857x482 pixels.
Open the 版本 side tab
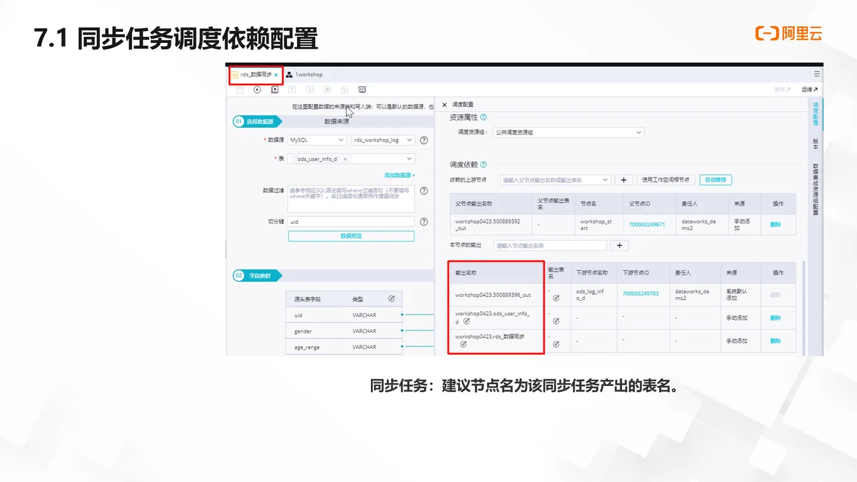[815, 144]
